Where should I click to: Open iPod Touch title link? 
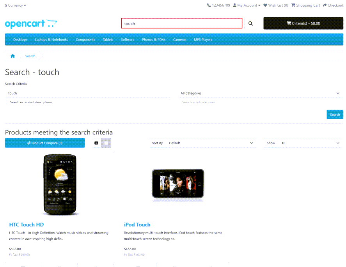137,225
